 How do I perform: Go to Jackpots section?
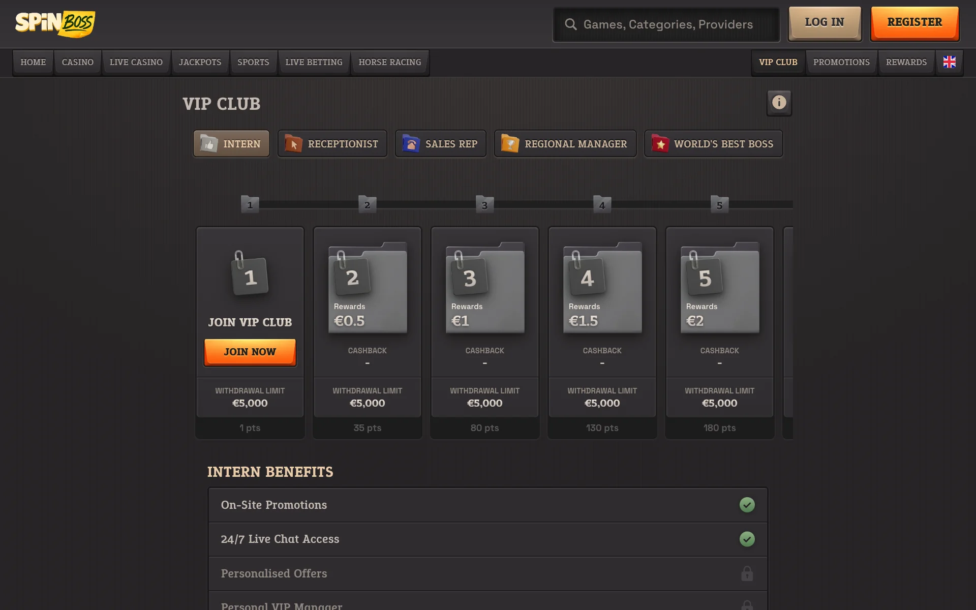[200, 63]
